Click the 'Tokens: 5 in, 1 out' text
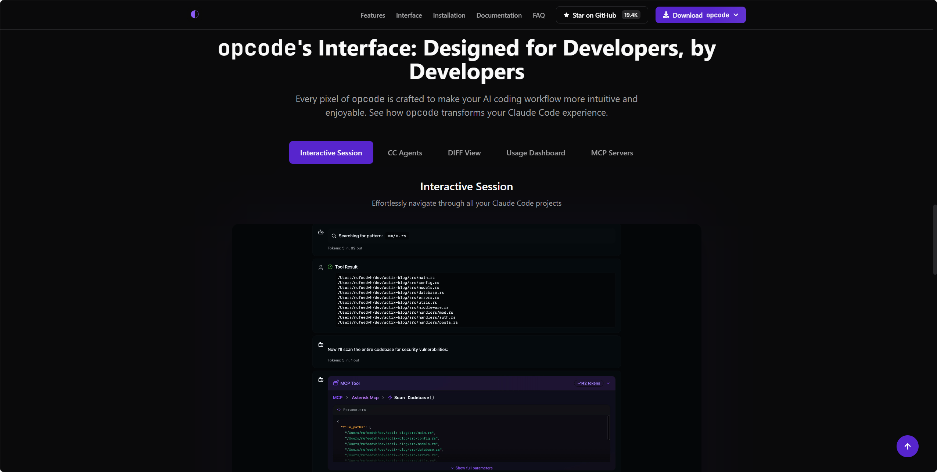This screenshot has width=937, height=472. coord(343,360)
